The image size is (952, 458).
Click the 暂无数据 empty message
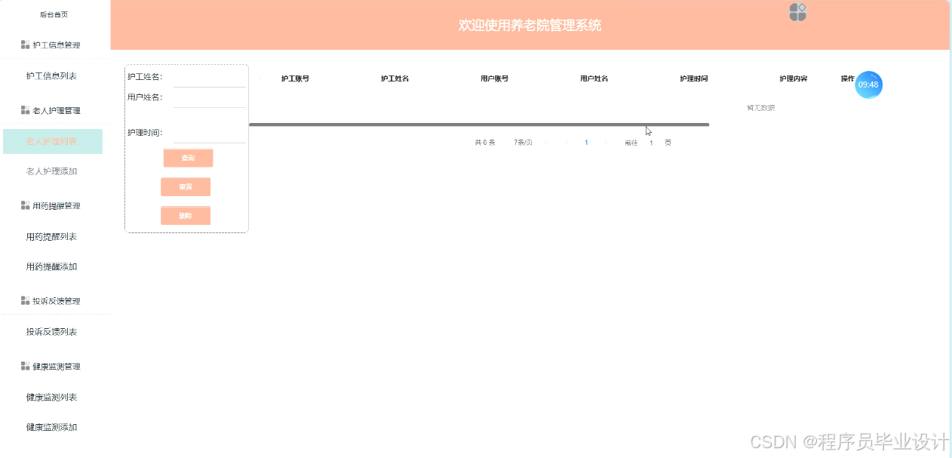click(760, 108)
